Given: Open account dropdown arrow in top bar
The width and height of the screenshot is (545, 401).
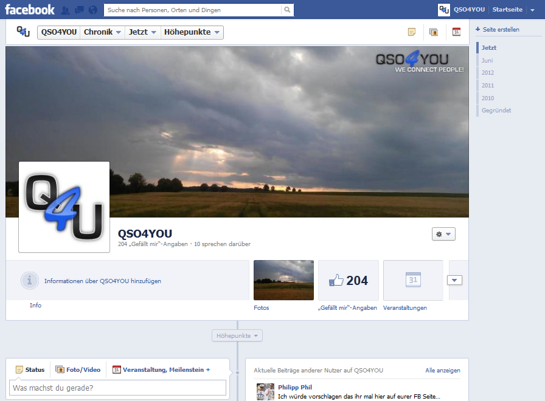Looking at the screenshot, I should click(532, 10).
